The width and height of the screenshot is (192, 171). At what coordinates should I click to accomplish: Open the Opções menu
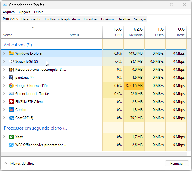24,12
